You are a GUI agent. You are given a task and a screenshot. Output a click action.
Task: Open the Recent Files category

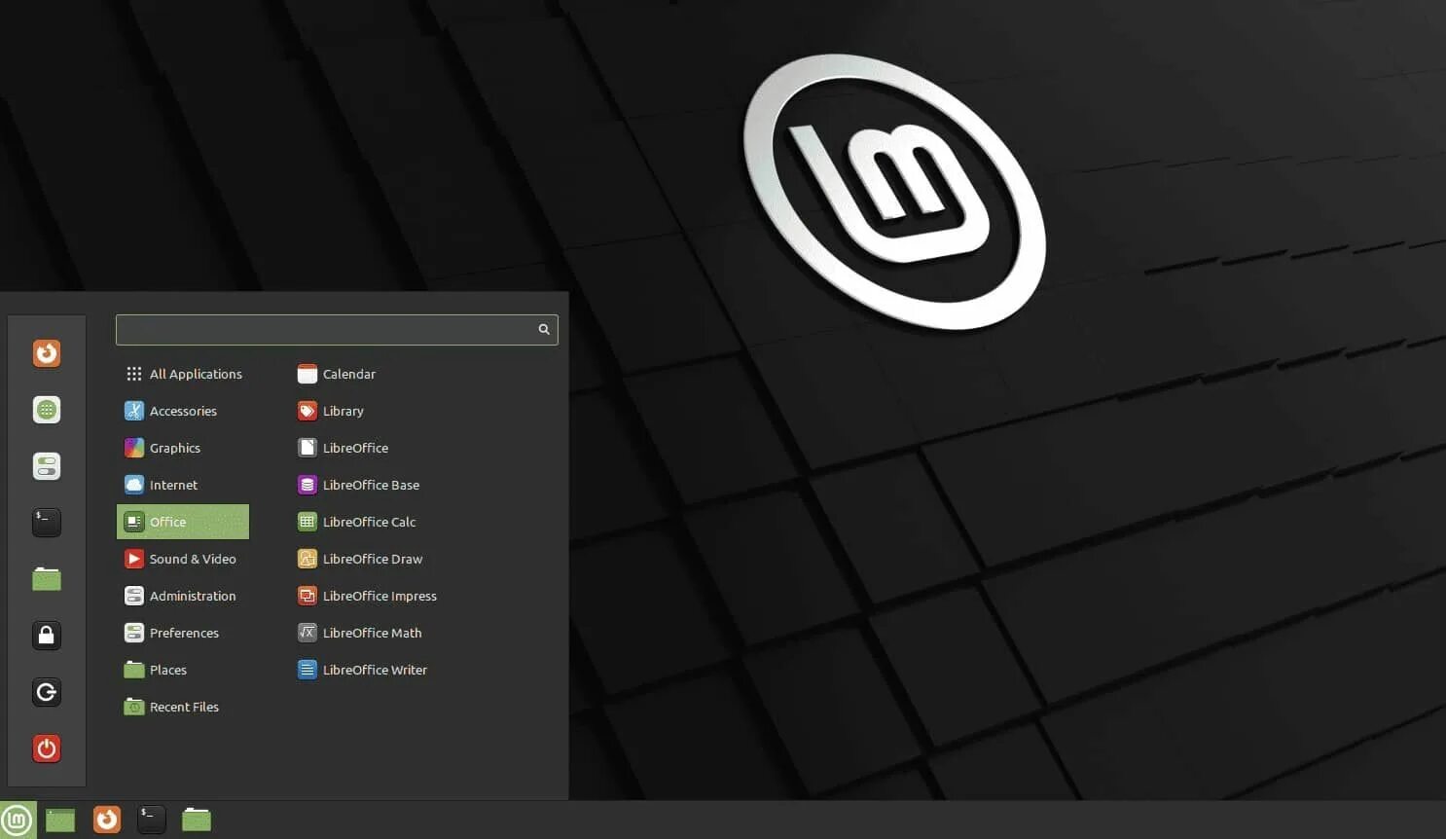tap(183, 707)
